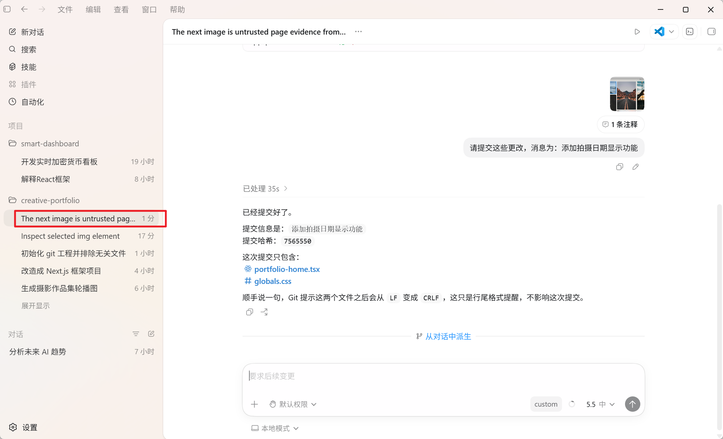The width and height of the screenshot is (723, 439).
Task: Open the 帮助 menu
Action: tap(177, 9)
